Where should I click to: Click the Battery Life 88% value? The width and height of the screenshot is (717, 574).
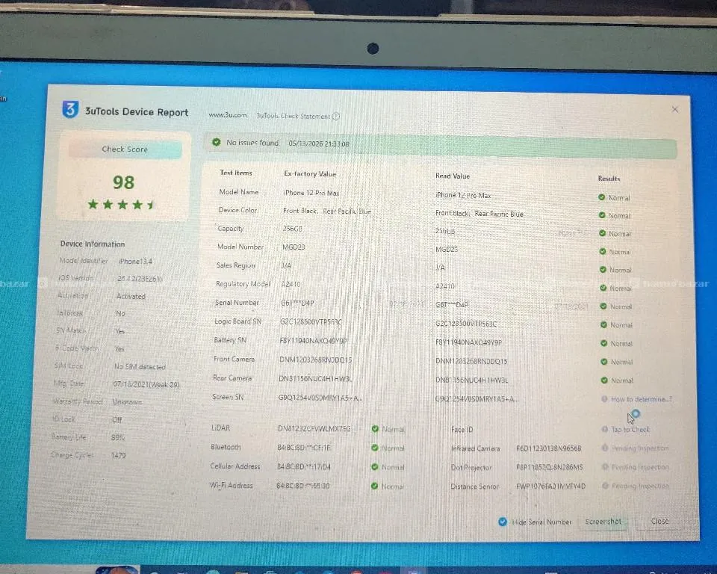[x=118, y=437]
